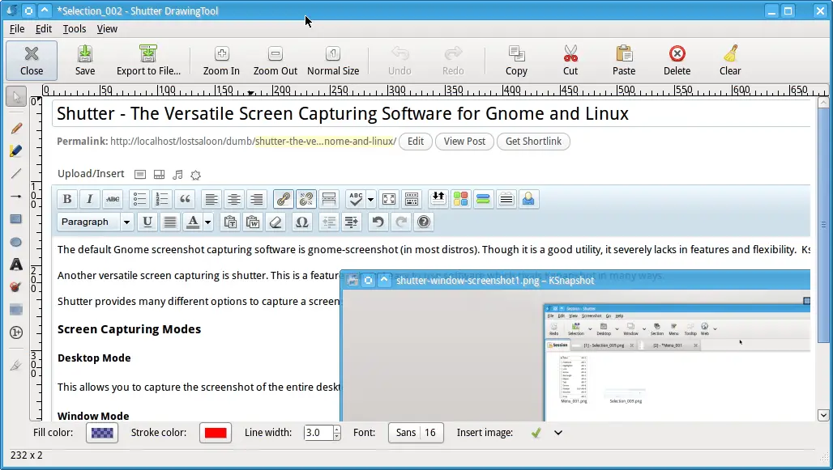Select the censor tool icon
The width and height of the screenshot is (833, 470).
(16, 287)
